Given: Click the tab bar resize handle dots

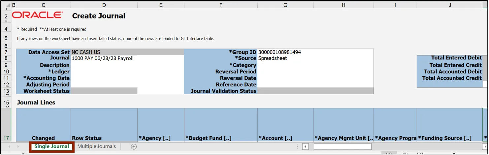Looking at the screenshot, I should [297, 146].
